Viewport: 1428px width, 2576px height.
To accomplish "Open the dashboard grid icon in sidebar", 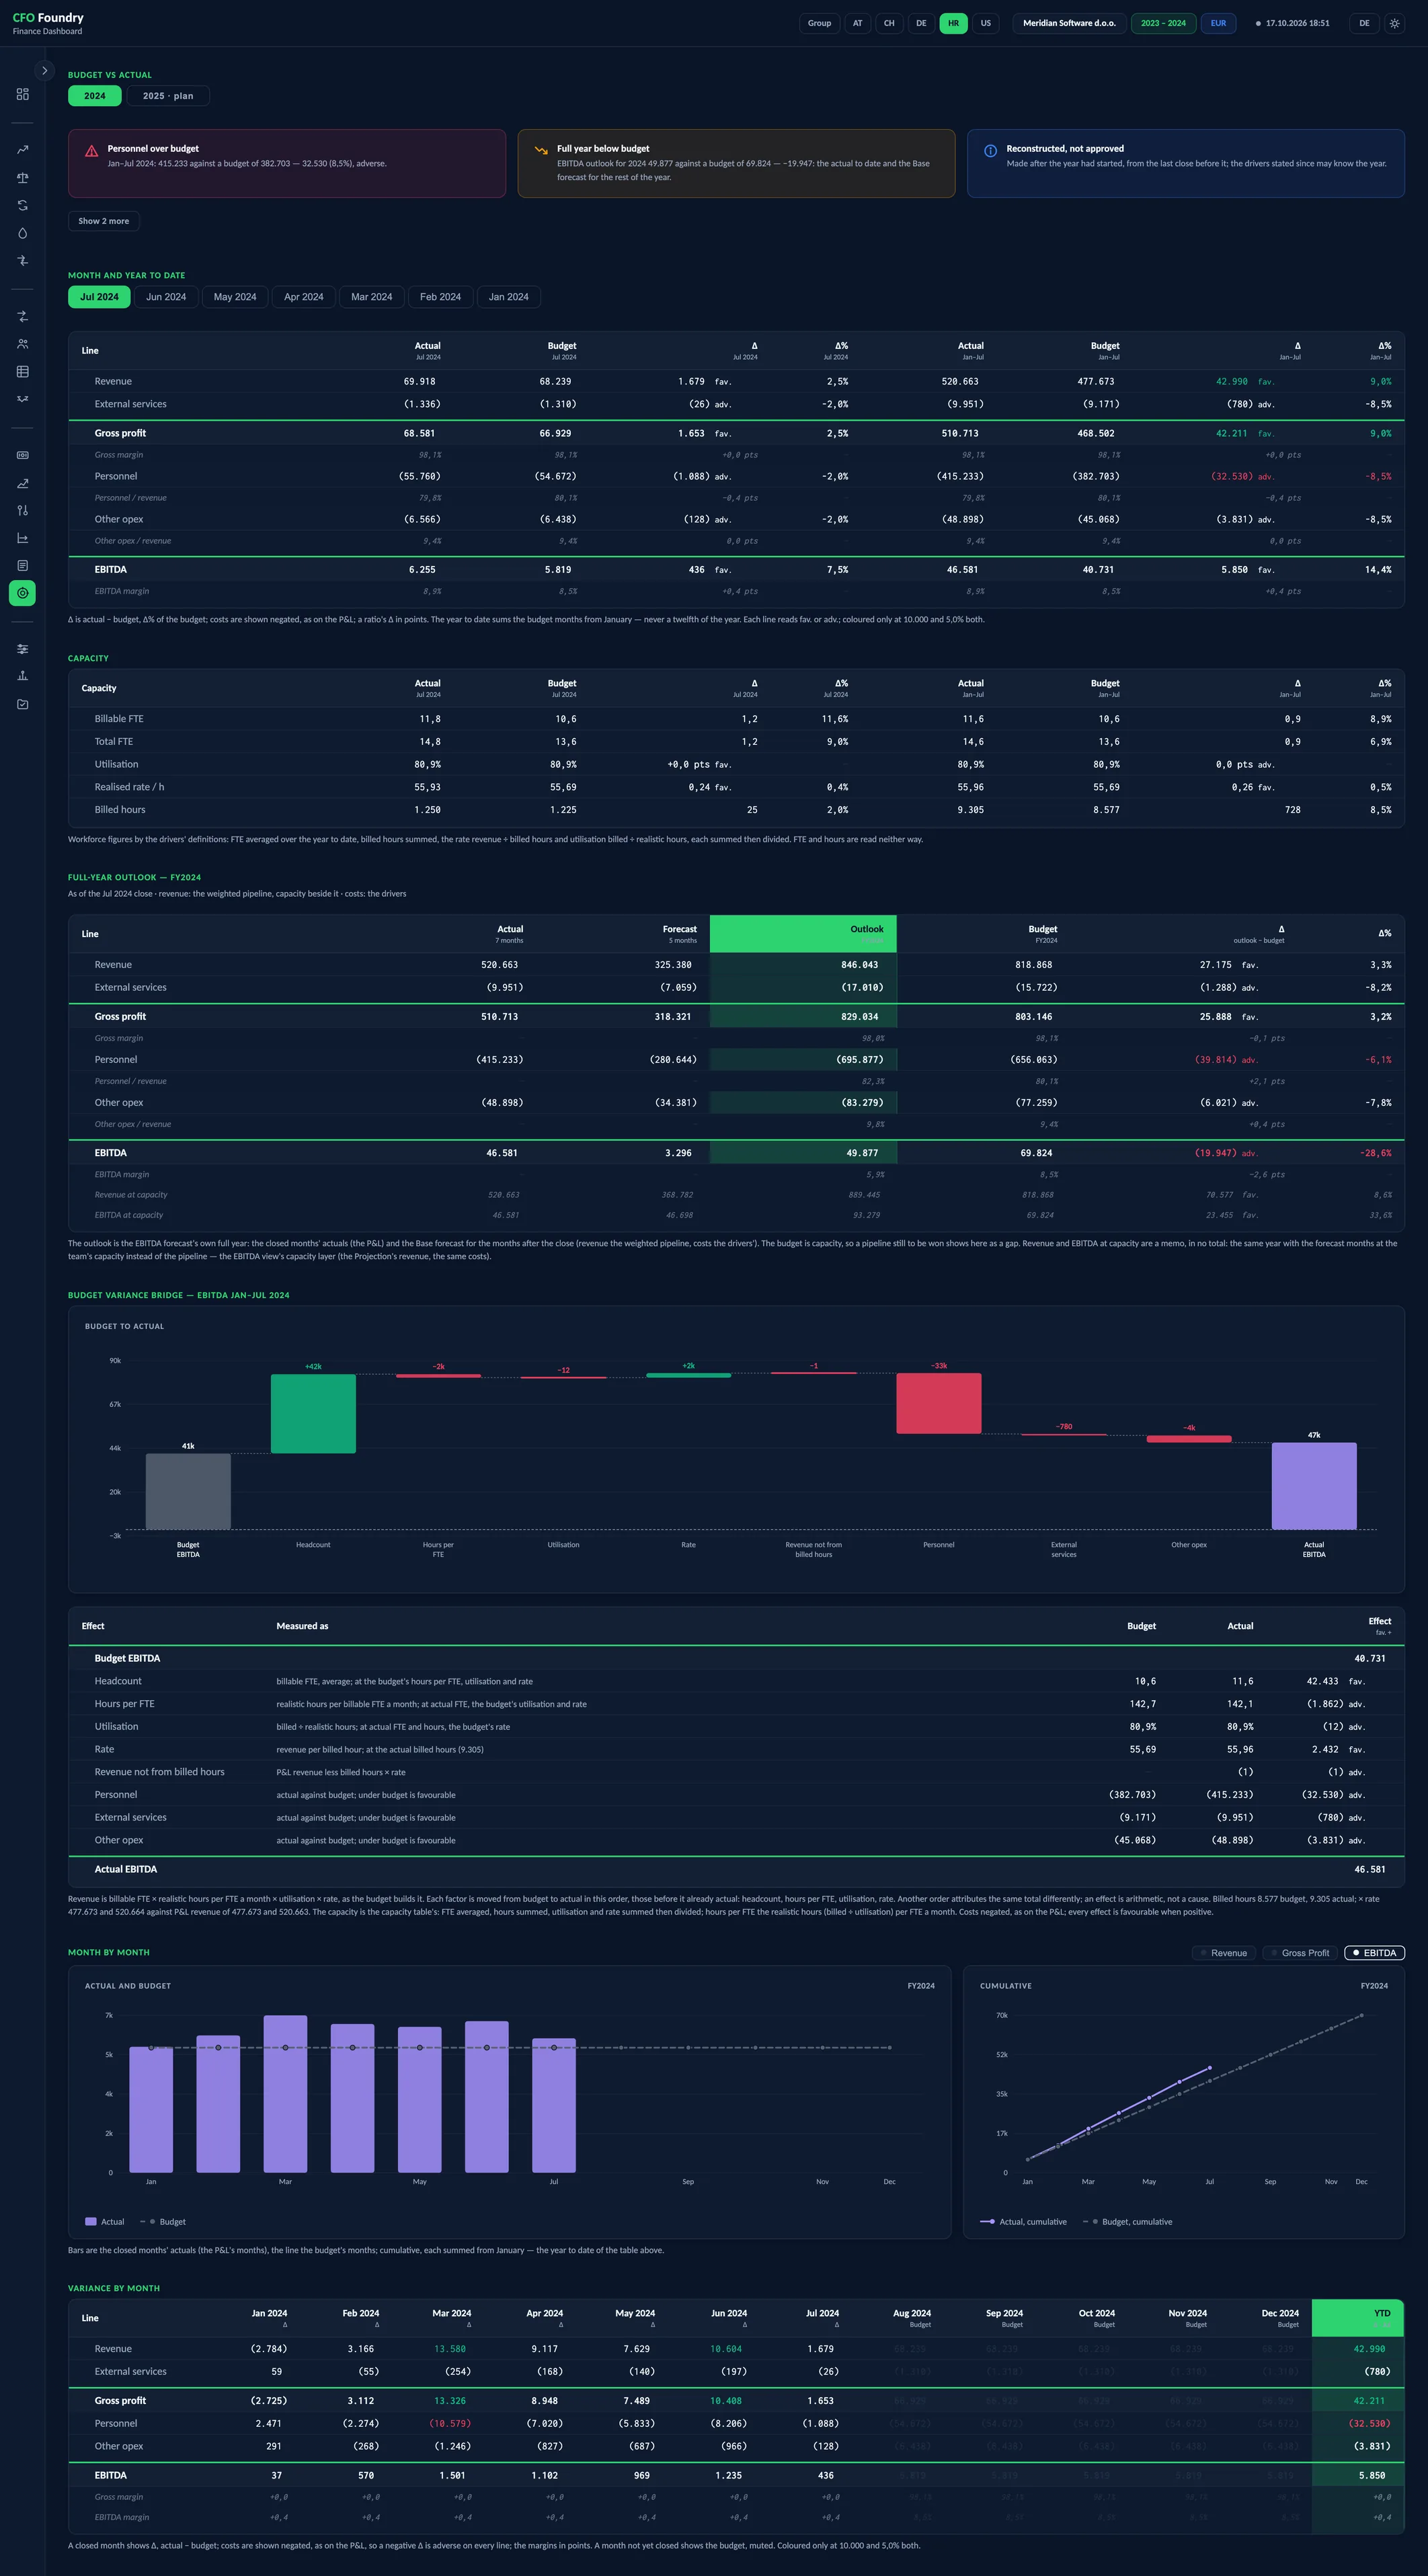I will (x=22, y=94).
